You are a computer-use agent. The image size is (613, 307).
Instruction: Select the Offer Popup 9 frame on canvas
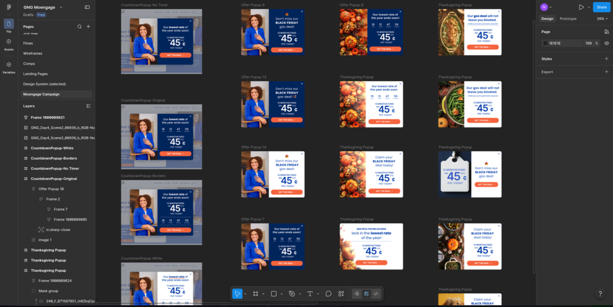pos(372,32)
